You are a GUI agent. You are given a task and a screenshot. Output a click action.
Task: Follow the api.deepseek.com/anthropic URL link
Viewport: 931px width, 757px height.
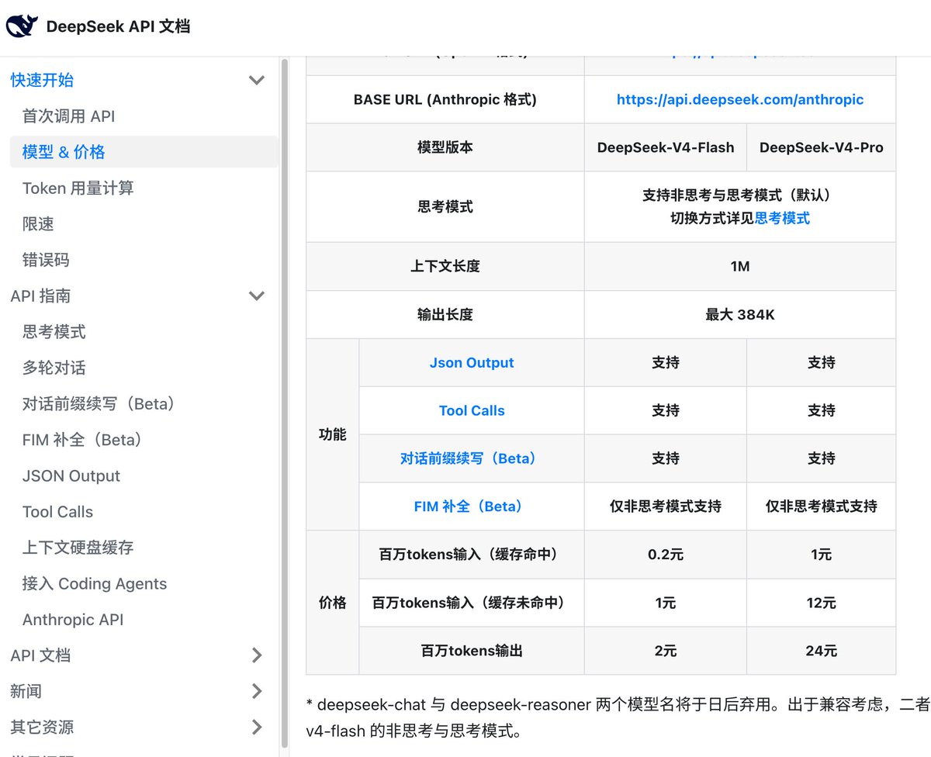[740, 99]
